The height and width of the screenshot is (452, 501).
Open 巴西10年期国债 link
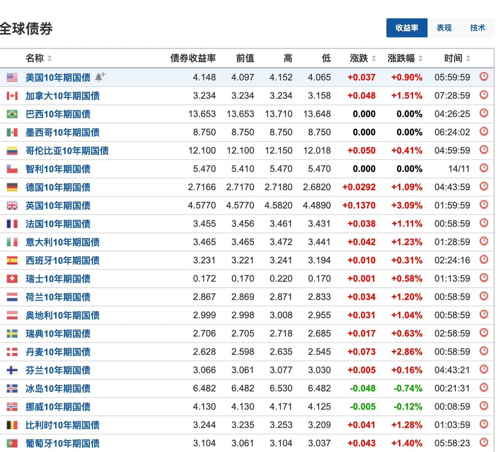[x=58, y=114]
